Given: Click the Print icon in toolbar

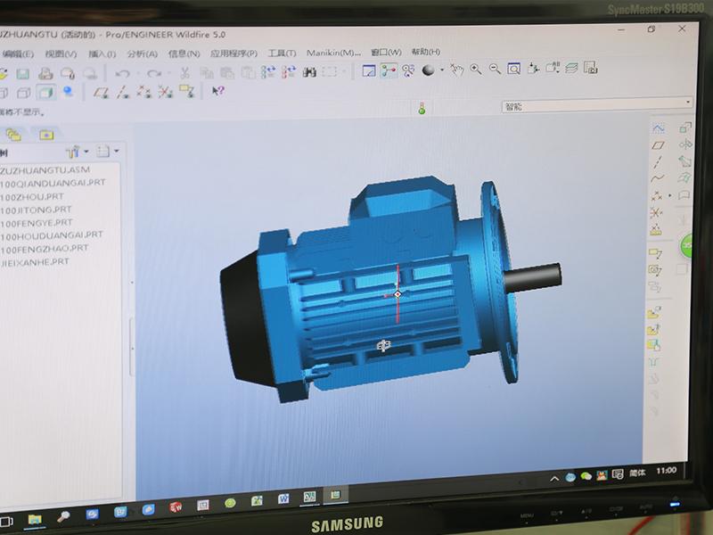Looking at the screenshot, I should pyautogui.click(x=45, y=73).
